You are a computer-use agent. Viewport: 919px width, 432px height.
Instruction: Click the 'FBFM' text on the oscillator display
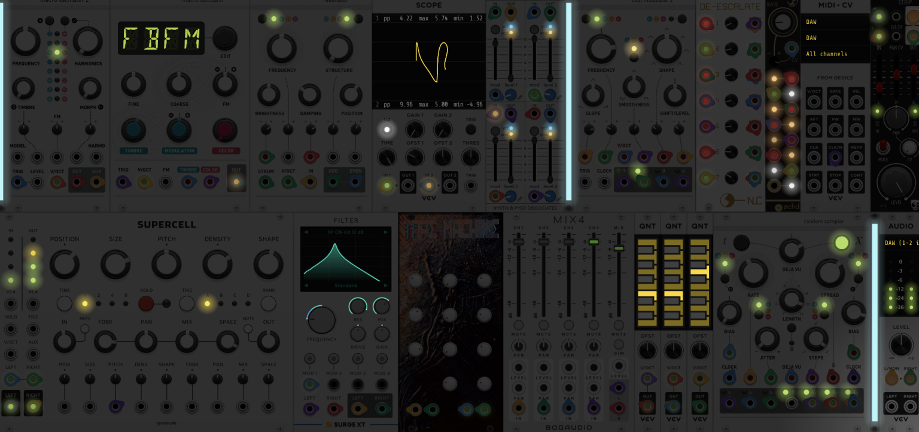coord(161,38)
